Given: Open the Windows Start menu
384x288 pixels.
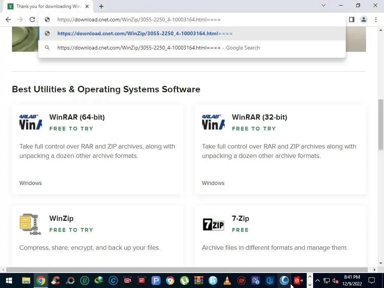Looking at the screenshot, I should coord(9,280).
